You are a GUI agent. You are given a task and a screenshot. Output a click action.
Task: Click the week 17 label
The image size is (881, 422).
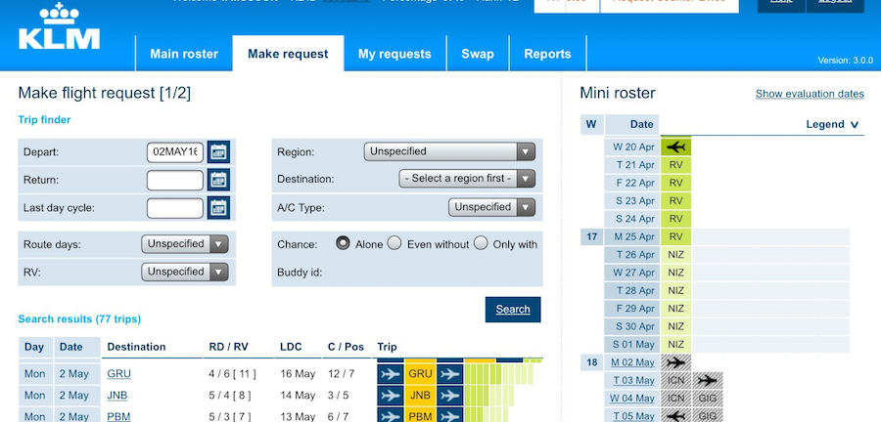591,237
